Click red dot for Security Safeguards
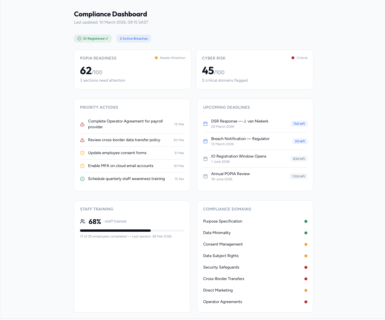Screen dimensions: 385x320 (x=306, y=267)
